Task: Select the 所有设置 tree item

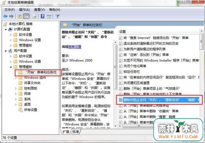Action: click(x=30, y=110)
